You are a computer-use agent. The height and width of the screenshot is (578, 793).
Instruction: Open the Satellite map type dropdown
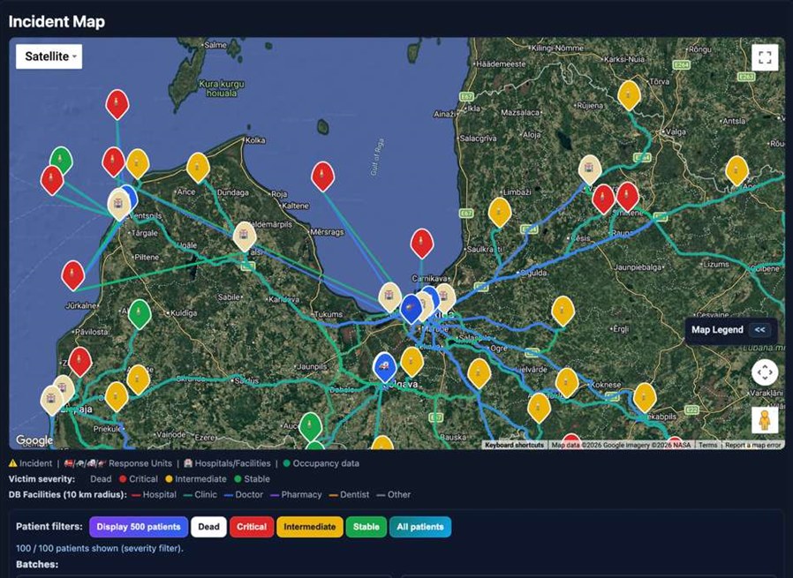point(48,56)
